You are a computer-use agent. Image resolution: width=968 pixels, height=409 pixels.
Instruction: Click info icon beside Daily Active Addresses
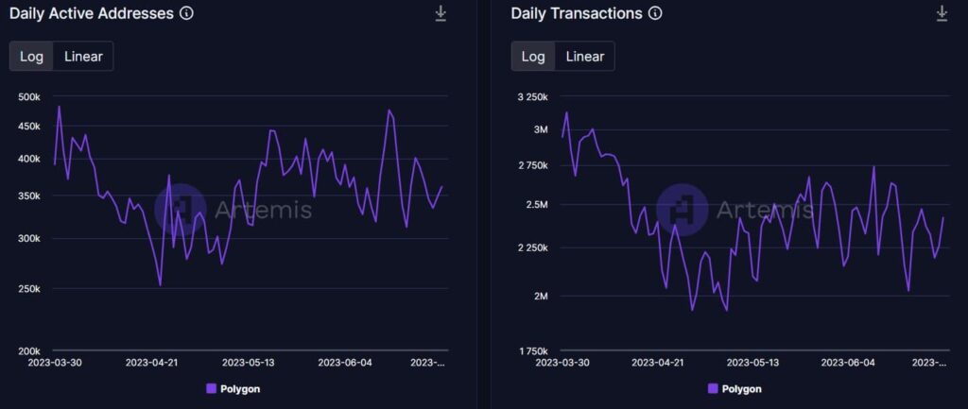click(186, 13)
